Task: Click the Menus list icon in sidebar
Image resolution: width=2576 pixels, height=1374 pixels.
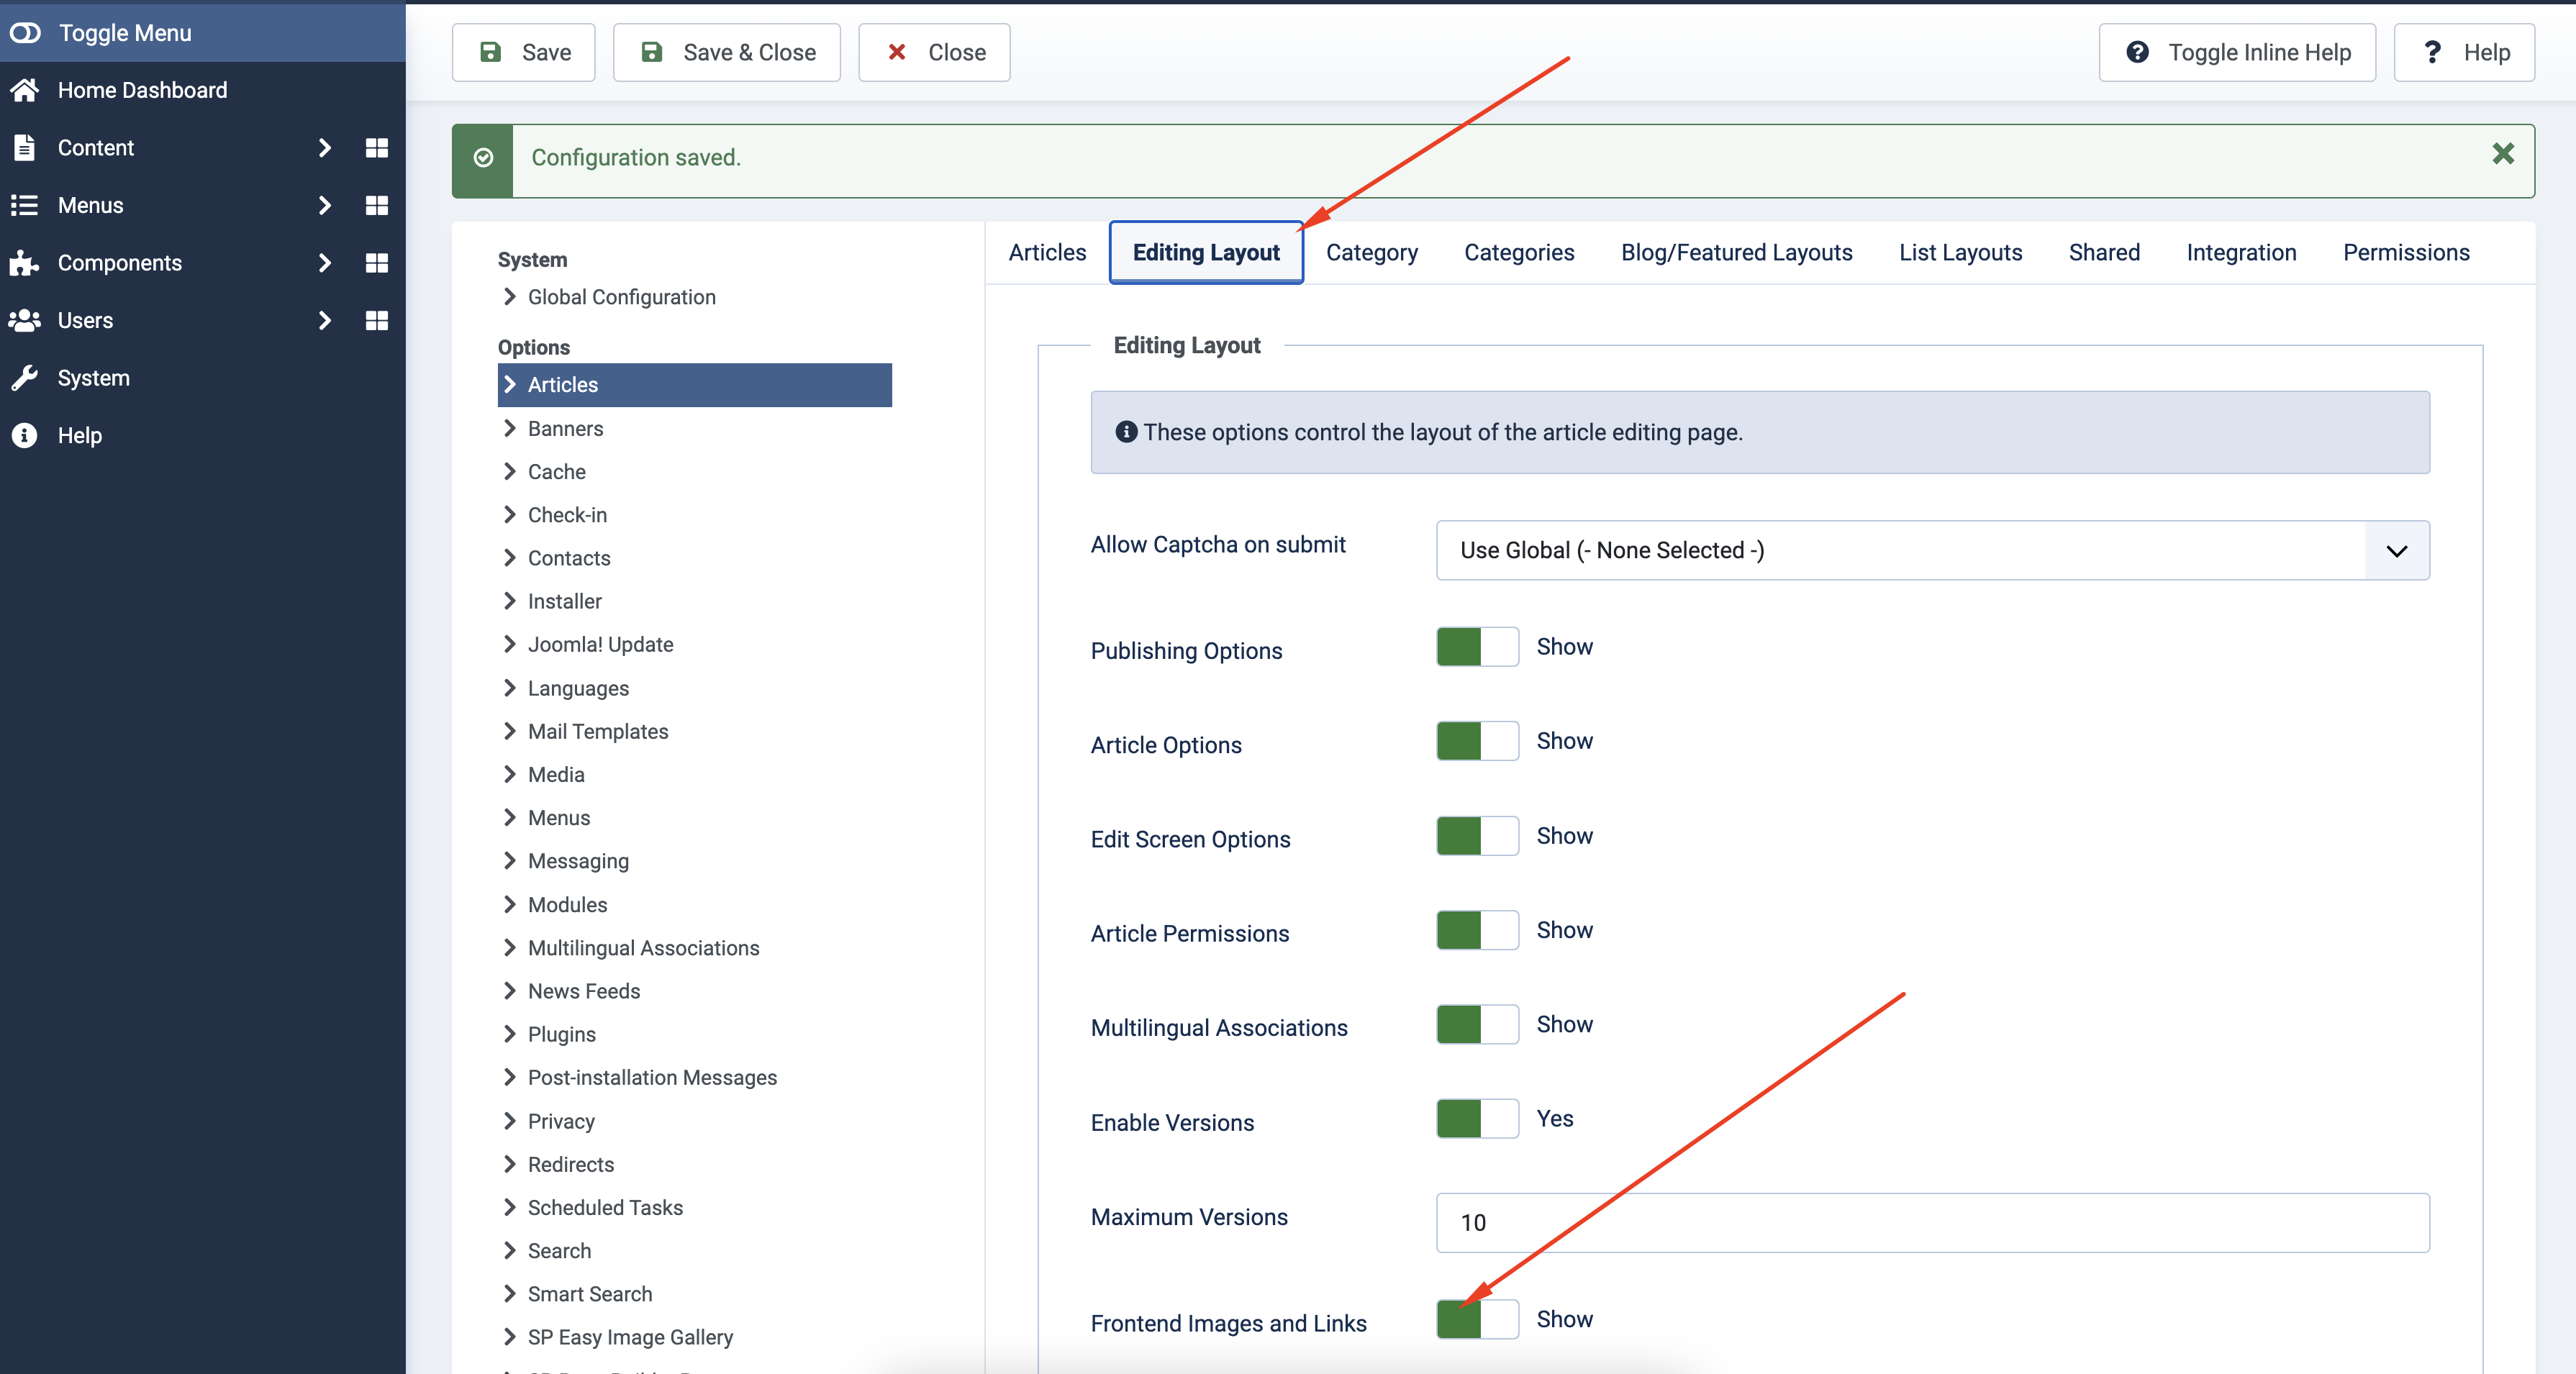Action: point(25,205)
